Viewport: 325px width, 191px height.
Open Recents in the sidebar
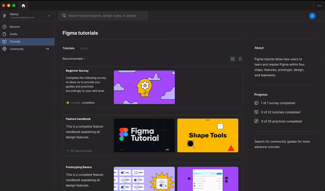coord(27,27)
